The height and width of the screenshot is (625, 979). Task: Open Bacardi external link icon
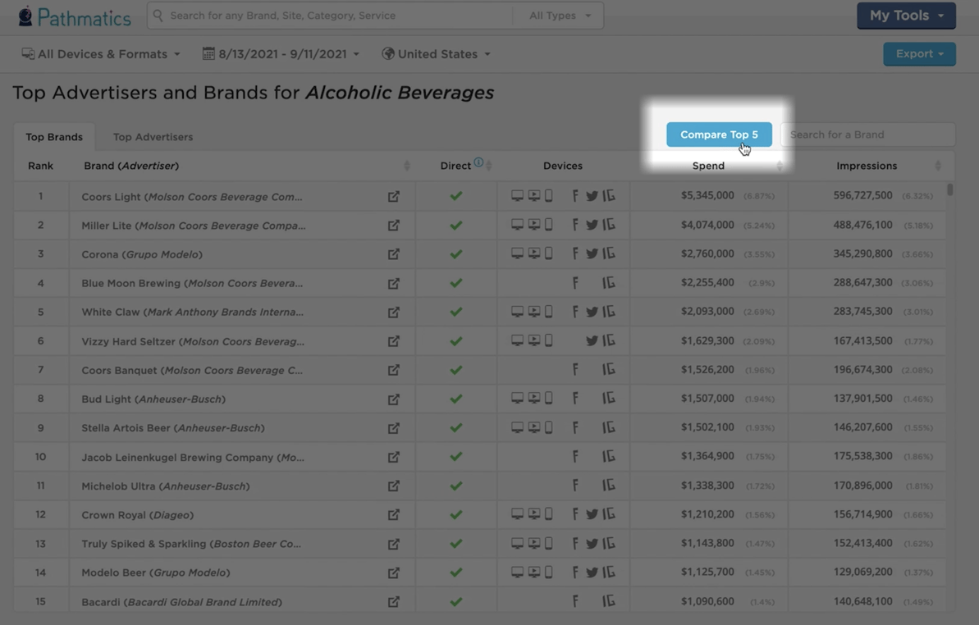pos(393,602)
